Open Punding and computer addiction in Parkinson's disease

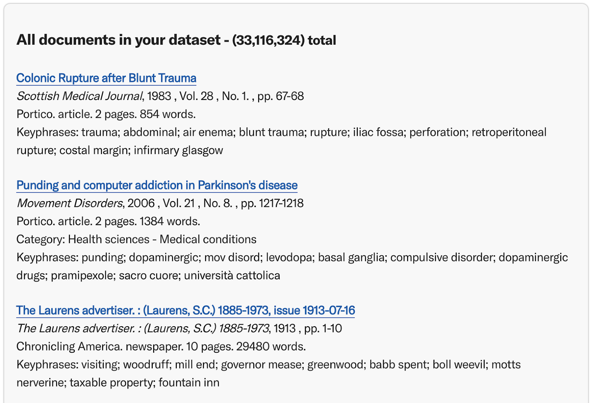click(x=157, y=185)
